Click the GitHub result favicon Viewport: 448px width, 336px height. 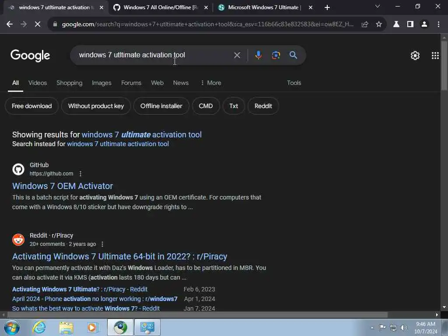point(18,169)
